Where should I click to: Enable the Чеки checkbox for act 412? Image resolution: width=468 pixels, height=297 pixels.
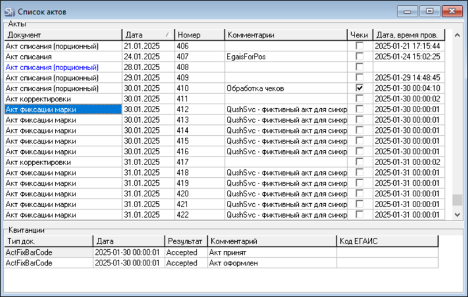point(360,109)
